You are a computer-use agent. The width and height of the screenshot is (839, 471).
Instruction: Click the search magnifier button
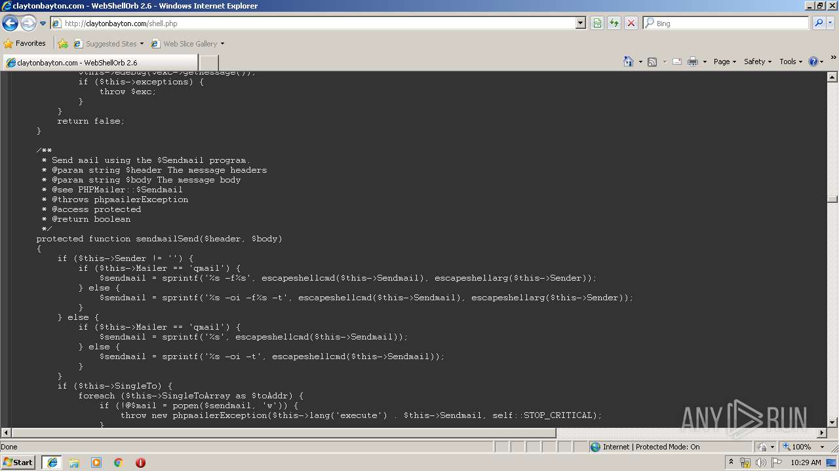[x=819, y=24]
